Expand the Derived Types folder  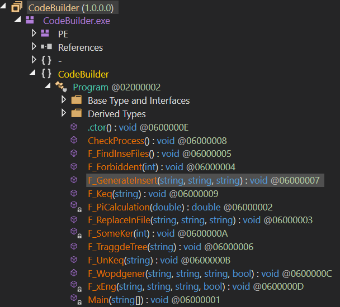coord(63,114)
